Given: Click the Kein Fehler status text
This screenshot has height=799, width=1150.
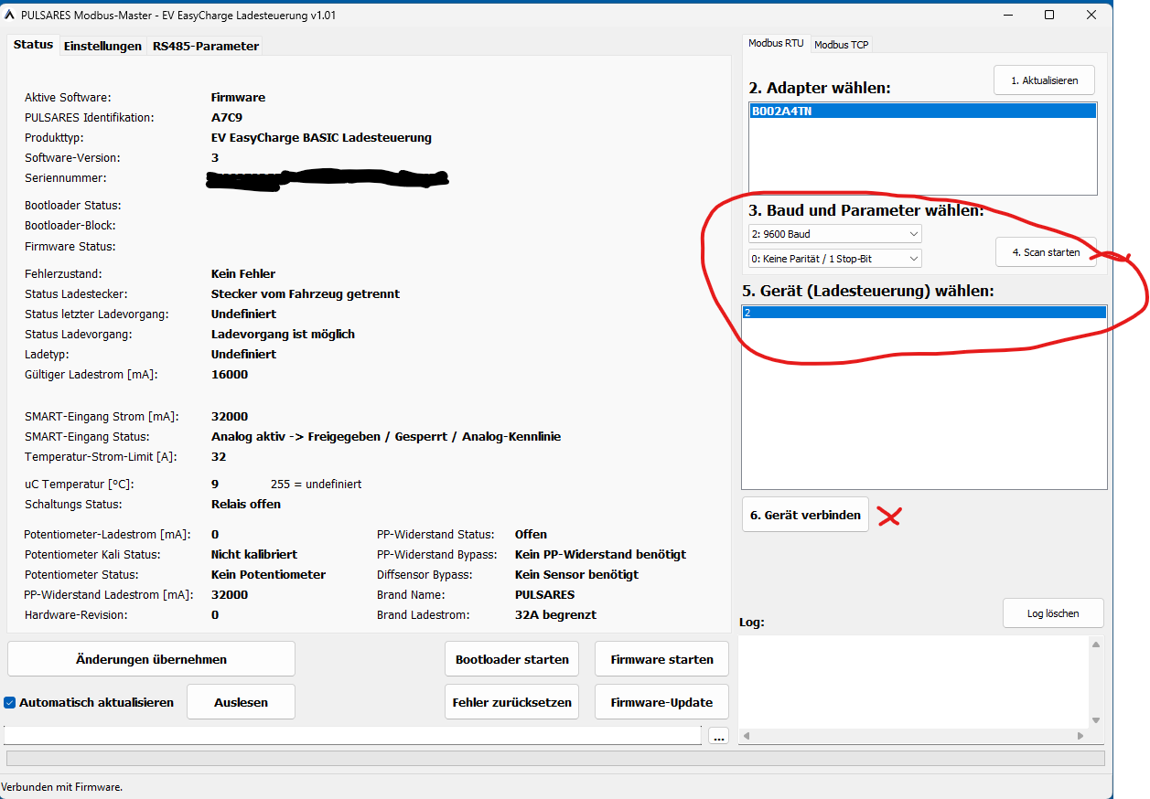Looking at the screenshot, I should 243,274.
